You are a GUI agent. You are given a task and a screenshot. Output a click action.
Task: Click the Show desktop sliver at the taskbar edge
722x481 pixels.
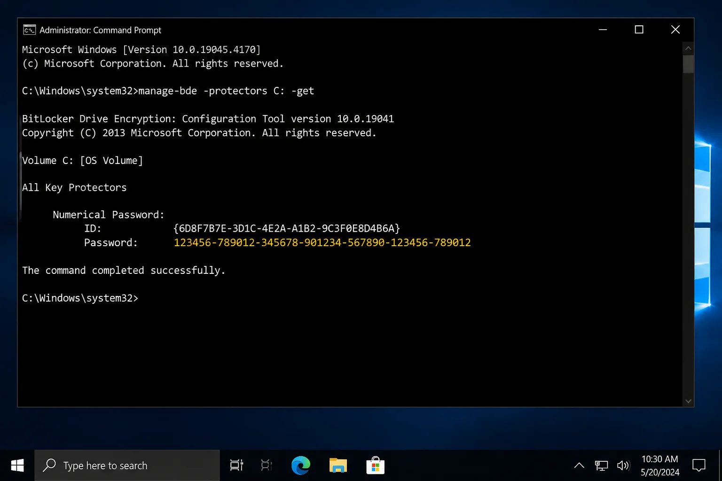[720, 465]
